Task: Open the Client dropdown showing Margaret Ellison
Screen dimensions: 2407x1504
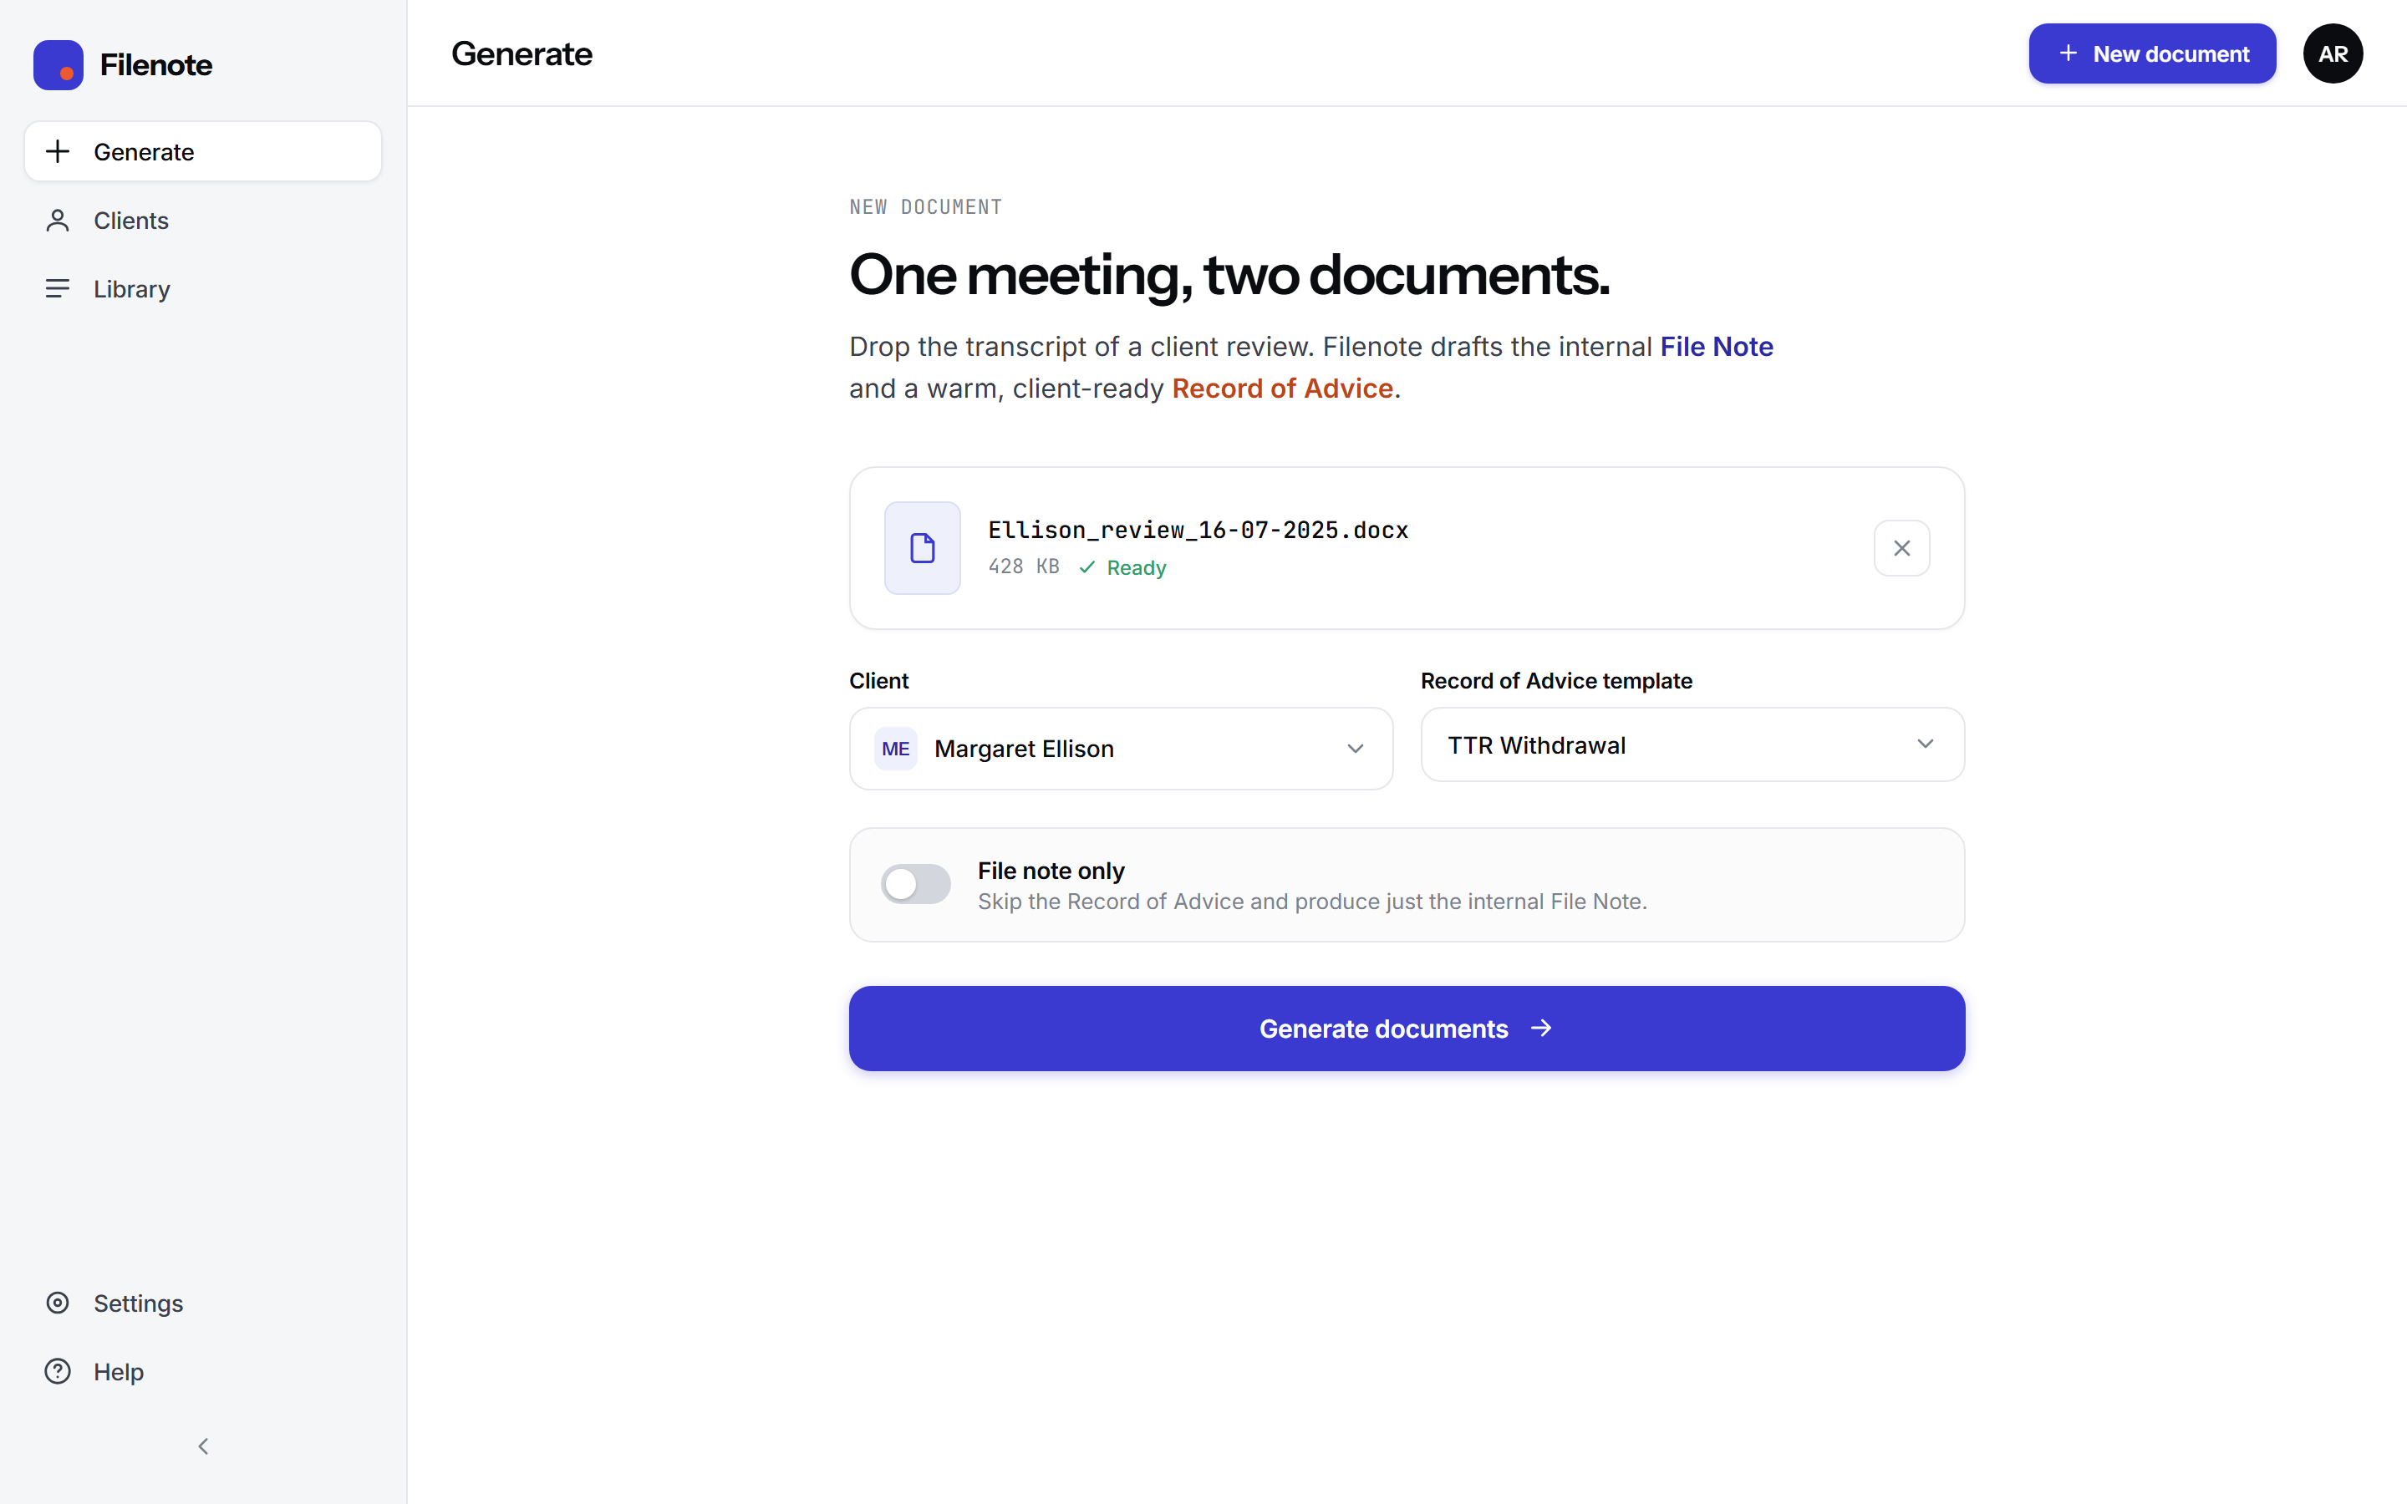Action: click(x=1121, y=748)
